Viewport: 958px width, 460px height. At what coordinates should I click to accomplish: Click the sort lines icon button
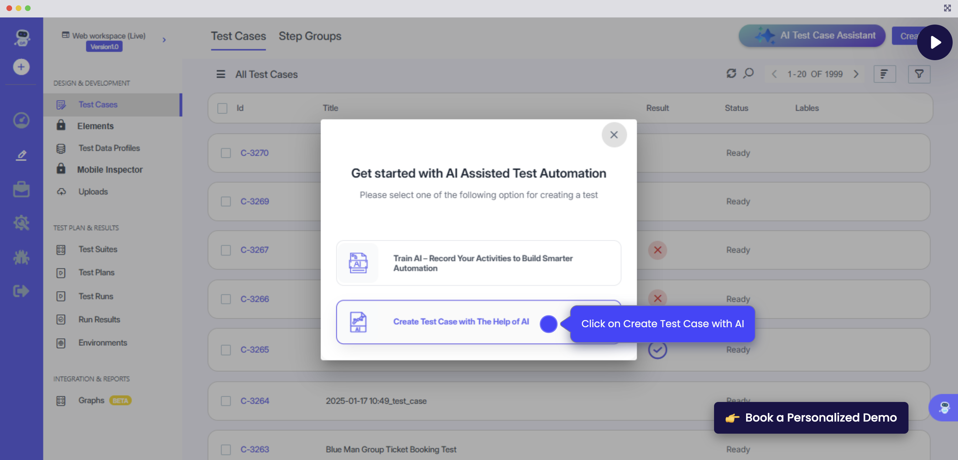click(x=884, y=74)
